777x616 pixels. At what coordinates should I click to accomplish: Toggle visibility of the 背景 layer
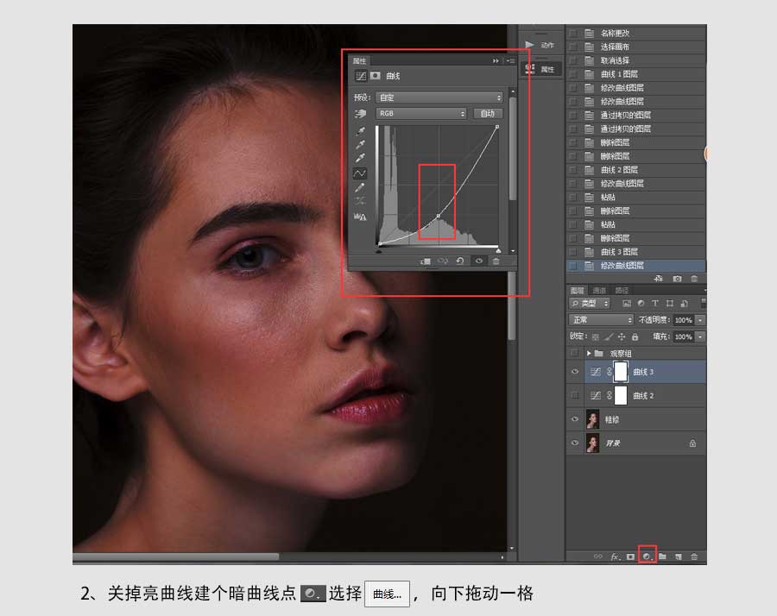coord(575,443)
